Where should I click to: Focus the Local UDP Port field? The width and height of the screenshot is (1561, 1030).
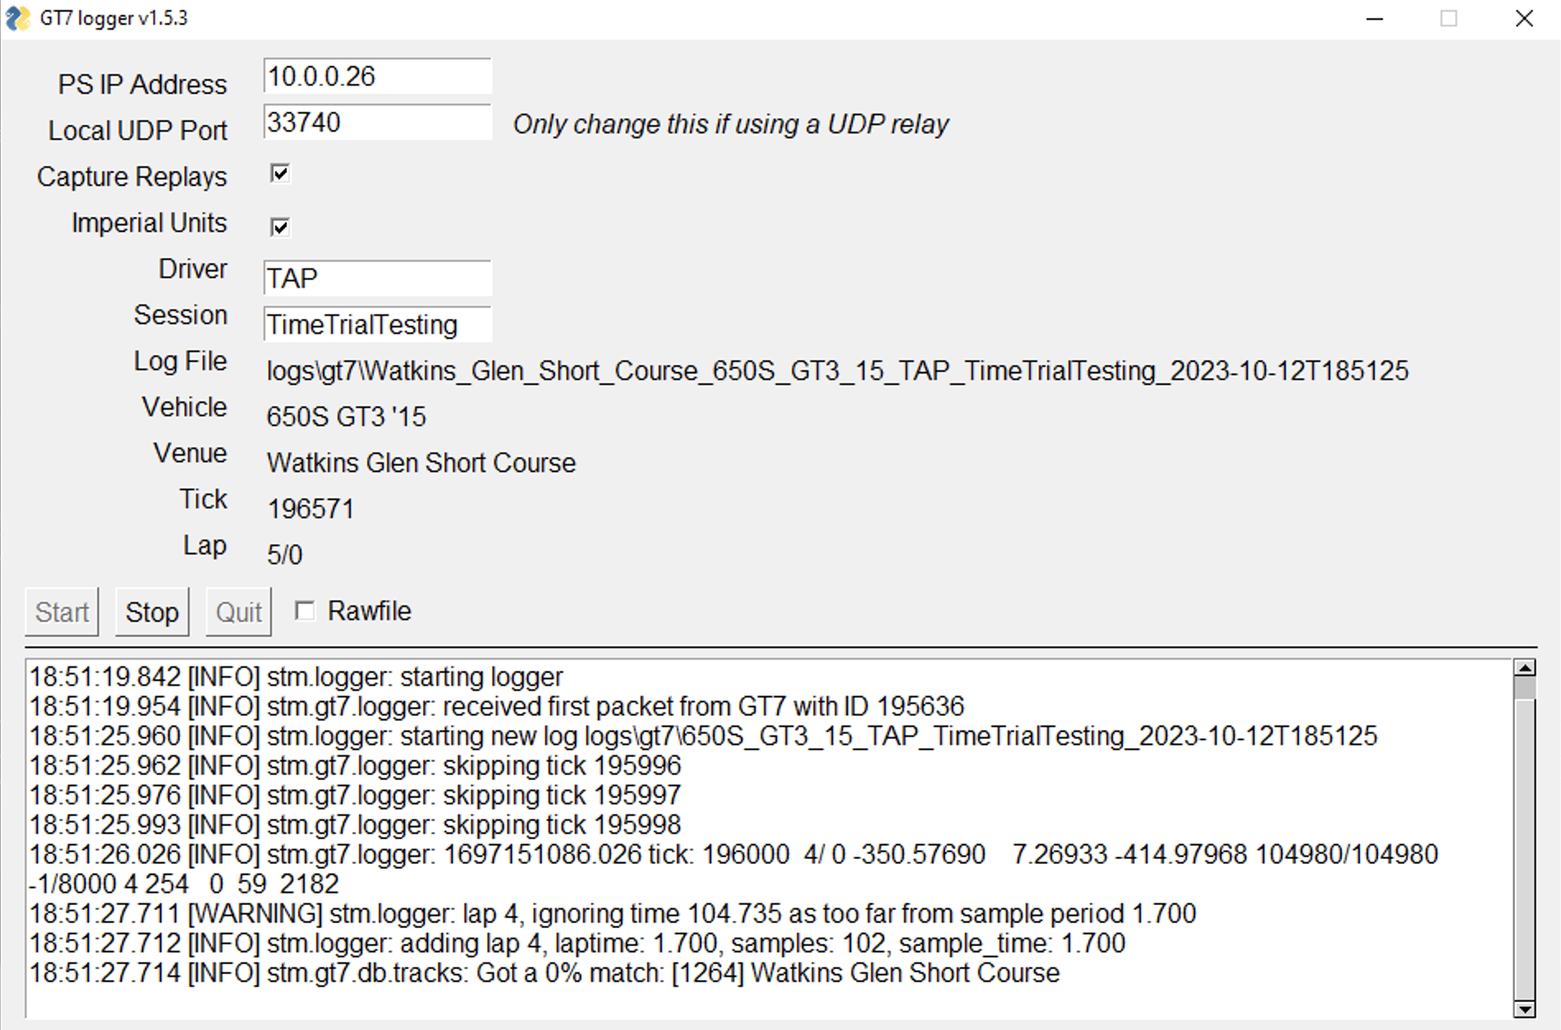click(377, 123)
